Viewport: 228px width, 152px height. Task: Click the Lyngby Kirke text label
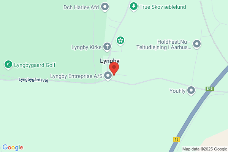tap(86, 47)
